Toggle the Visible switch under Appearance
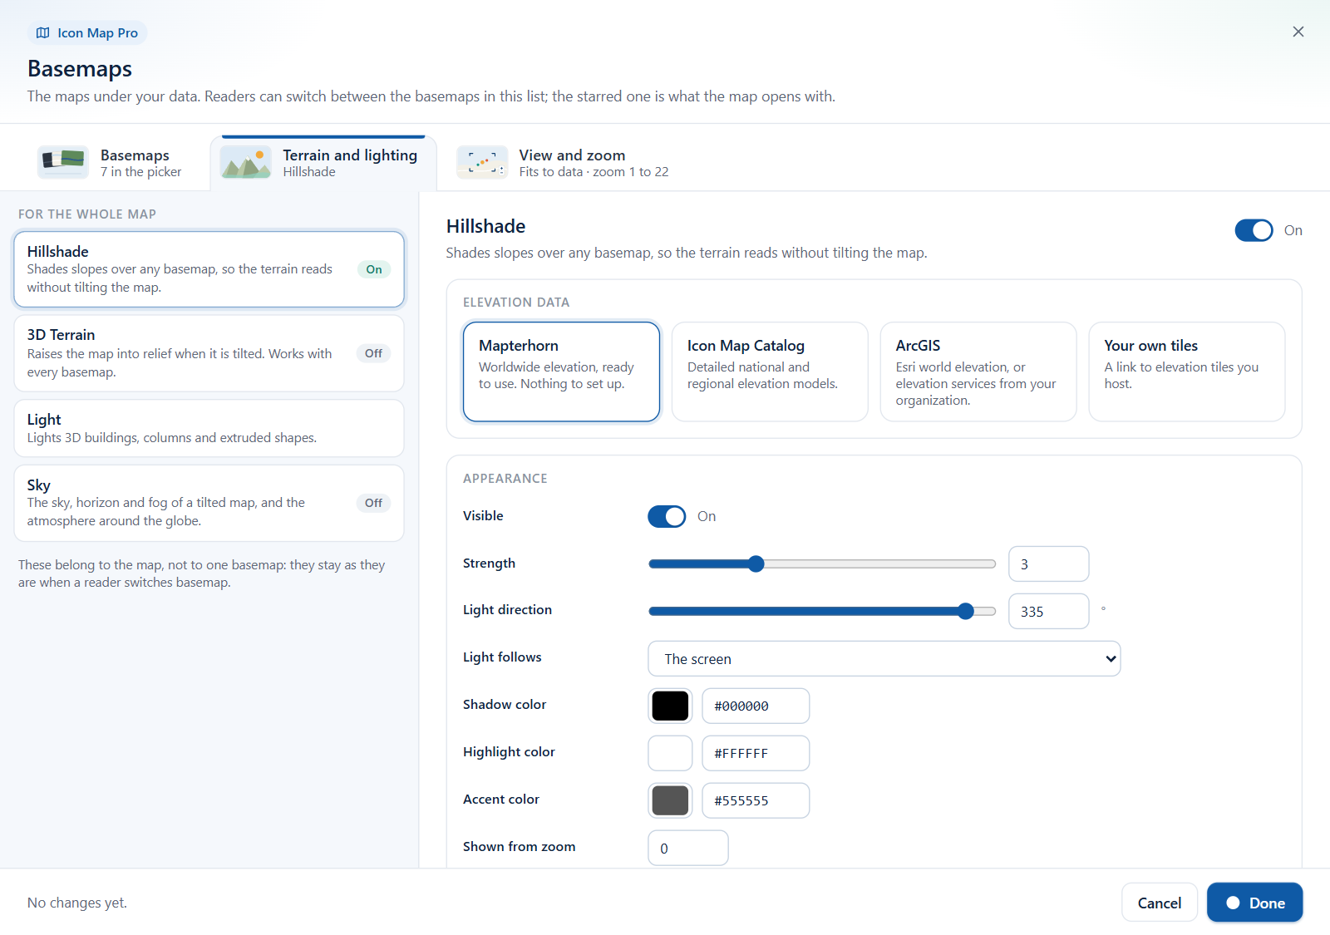1330x935 pixels. coord(667,516)
